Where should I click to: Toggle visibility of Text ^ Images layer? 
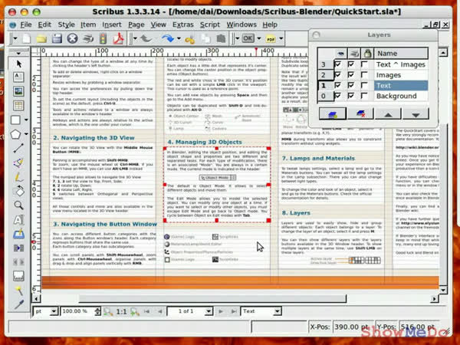(337, 64)
